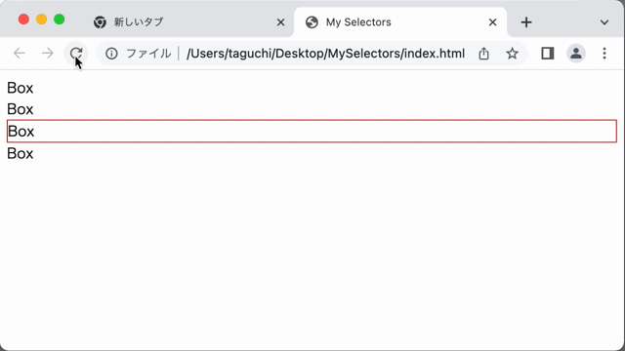Click the red-bordered Box element
625x351 pixels.
(x=312, y=132)
